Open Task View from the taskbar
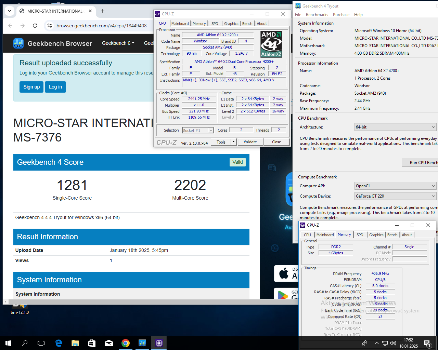This screenshot has width=438, height=350. pyautogui.click(x=41, y=343)
